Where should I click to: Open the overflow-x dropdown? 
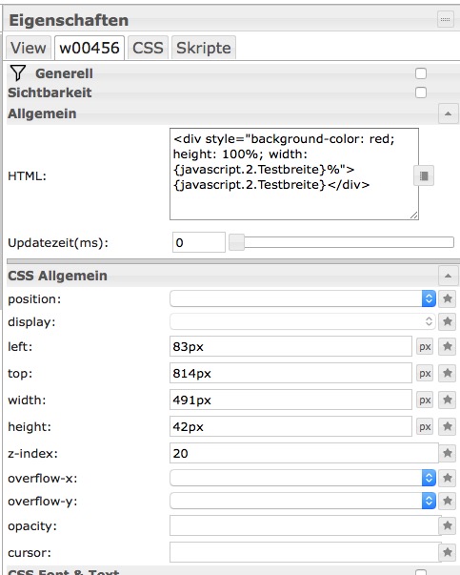coord(303,478)
